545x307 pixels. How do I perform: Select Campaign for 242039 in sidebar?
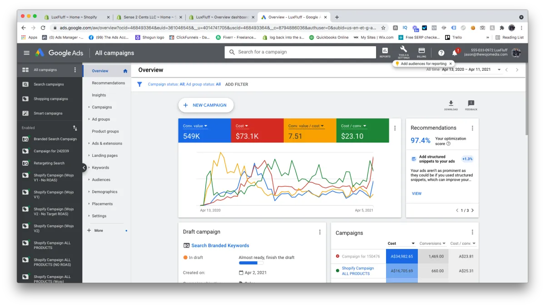pos(51,151)
